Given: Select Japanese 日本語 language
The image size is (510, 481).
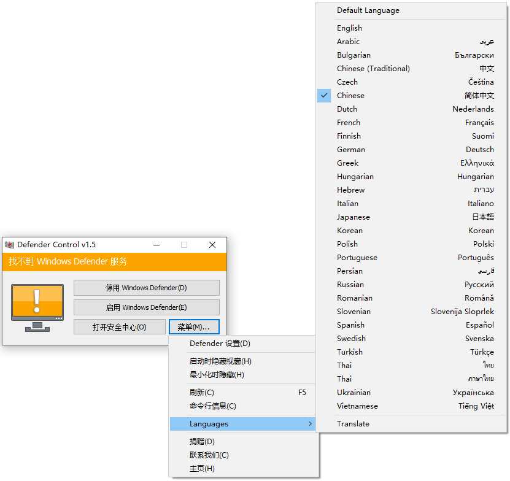Looking at the screenshot, I should 411,217.
